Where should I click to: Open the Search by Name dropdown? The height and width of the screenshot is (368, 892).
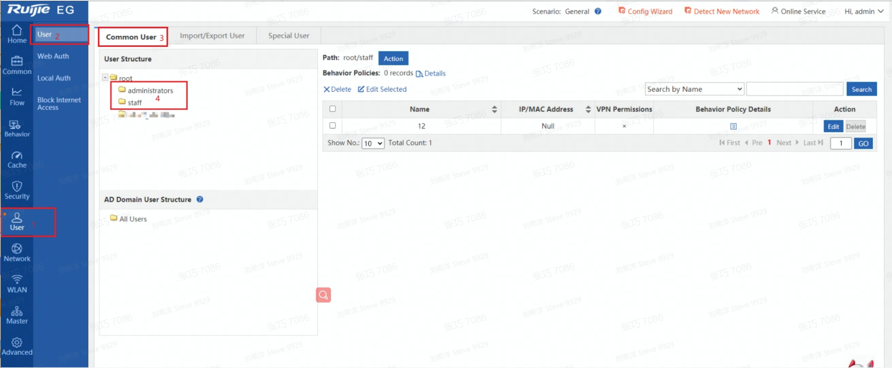[694, 89]
